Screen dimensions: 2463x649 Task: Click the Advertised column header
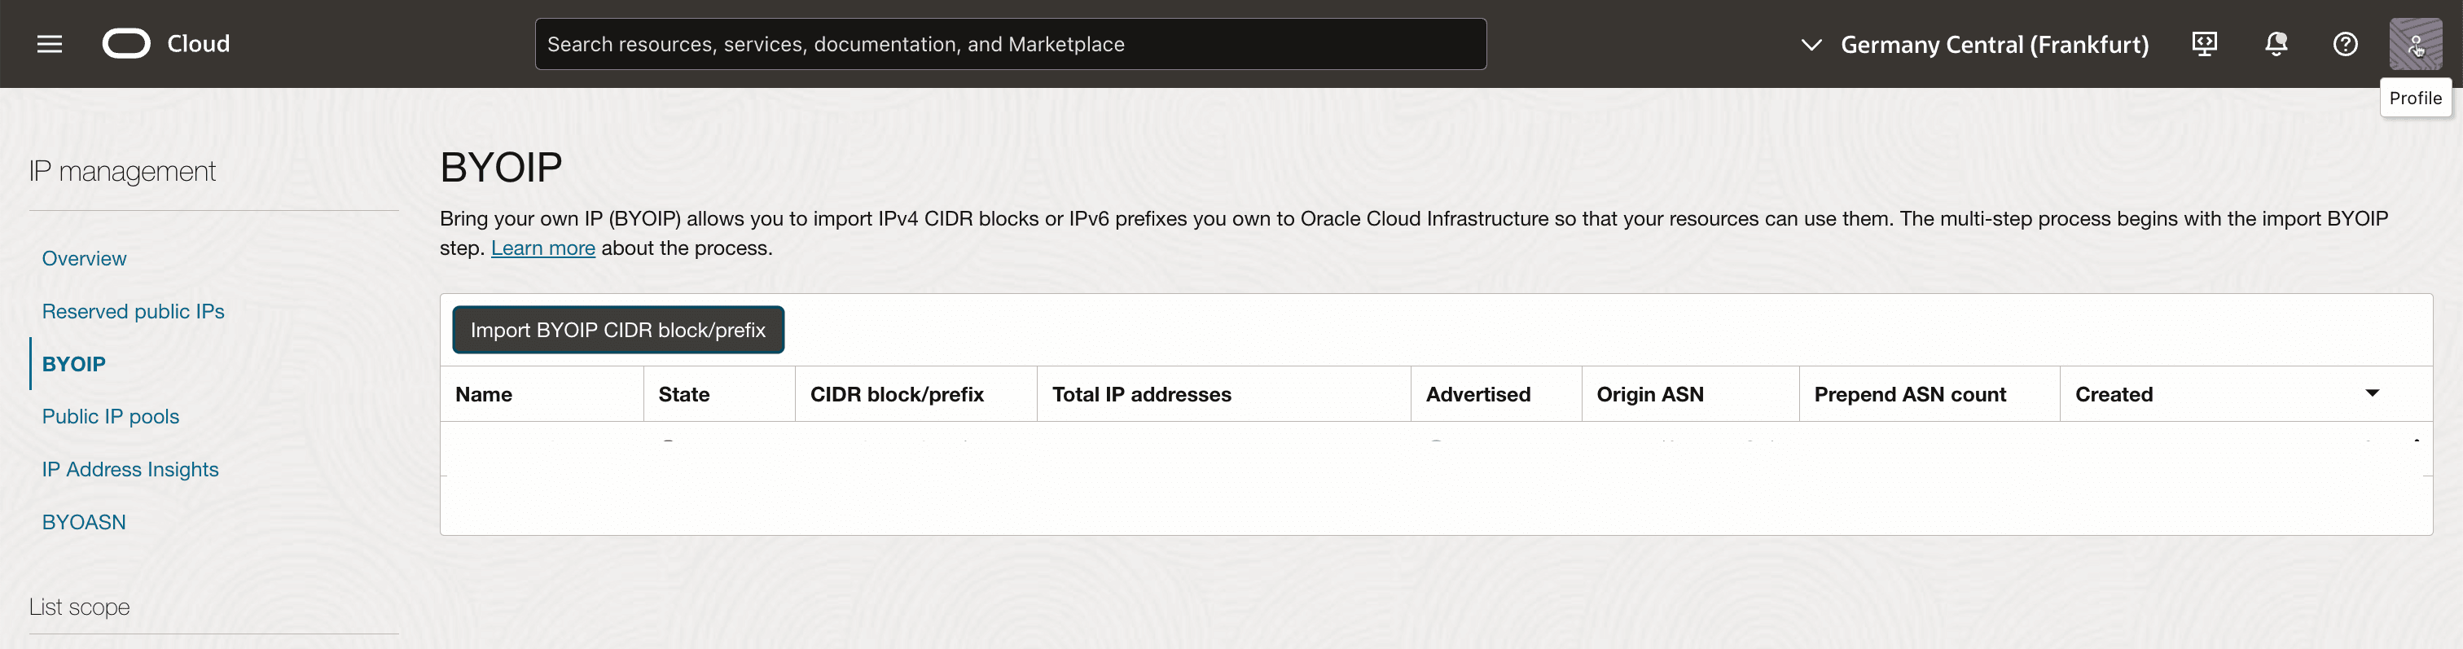click(x=1477, y=394)
